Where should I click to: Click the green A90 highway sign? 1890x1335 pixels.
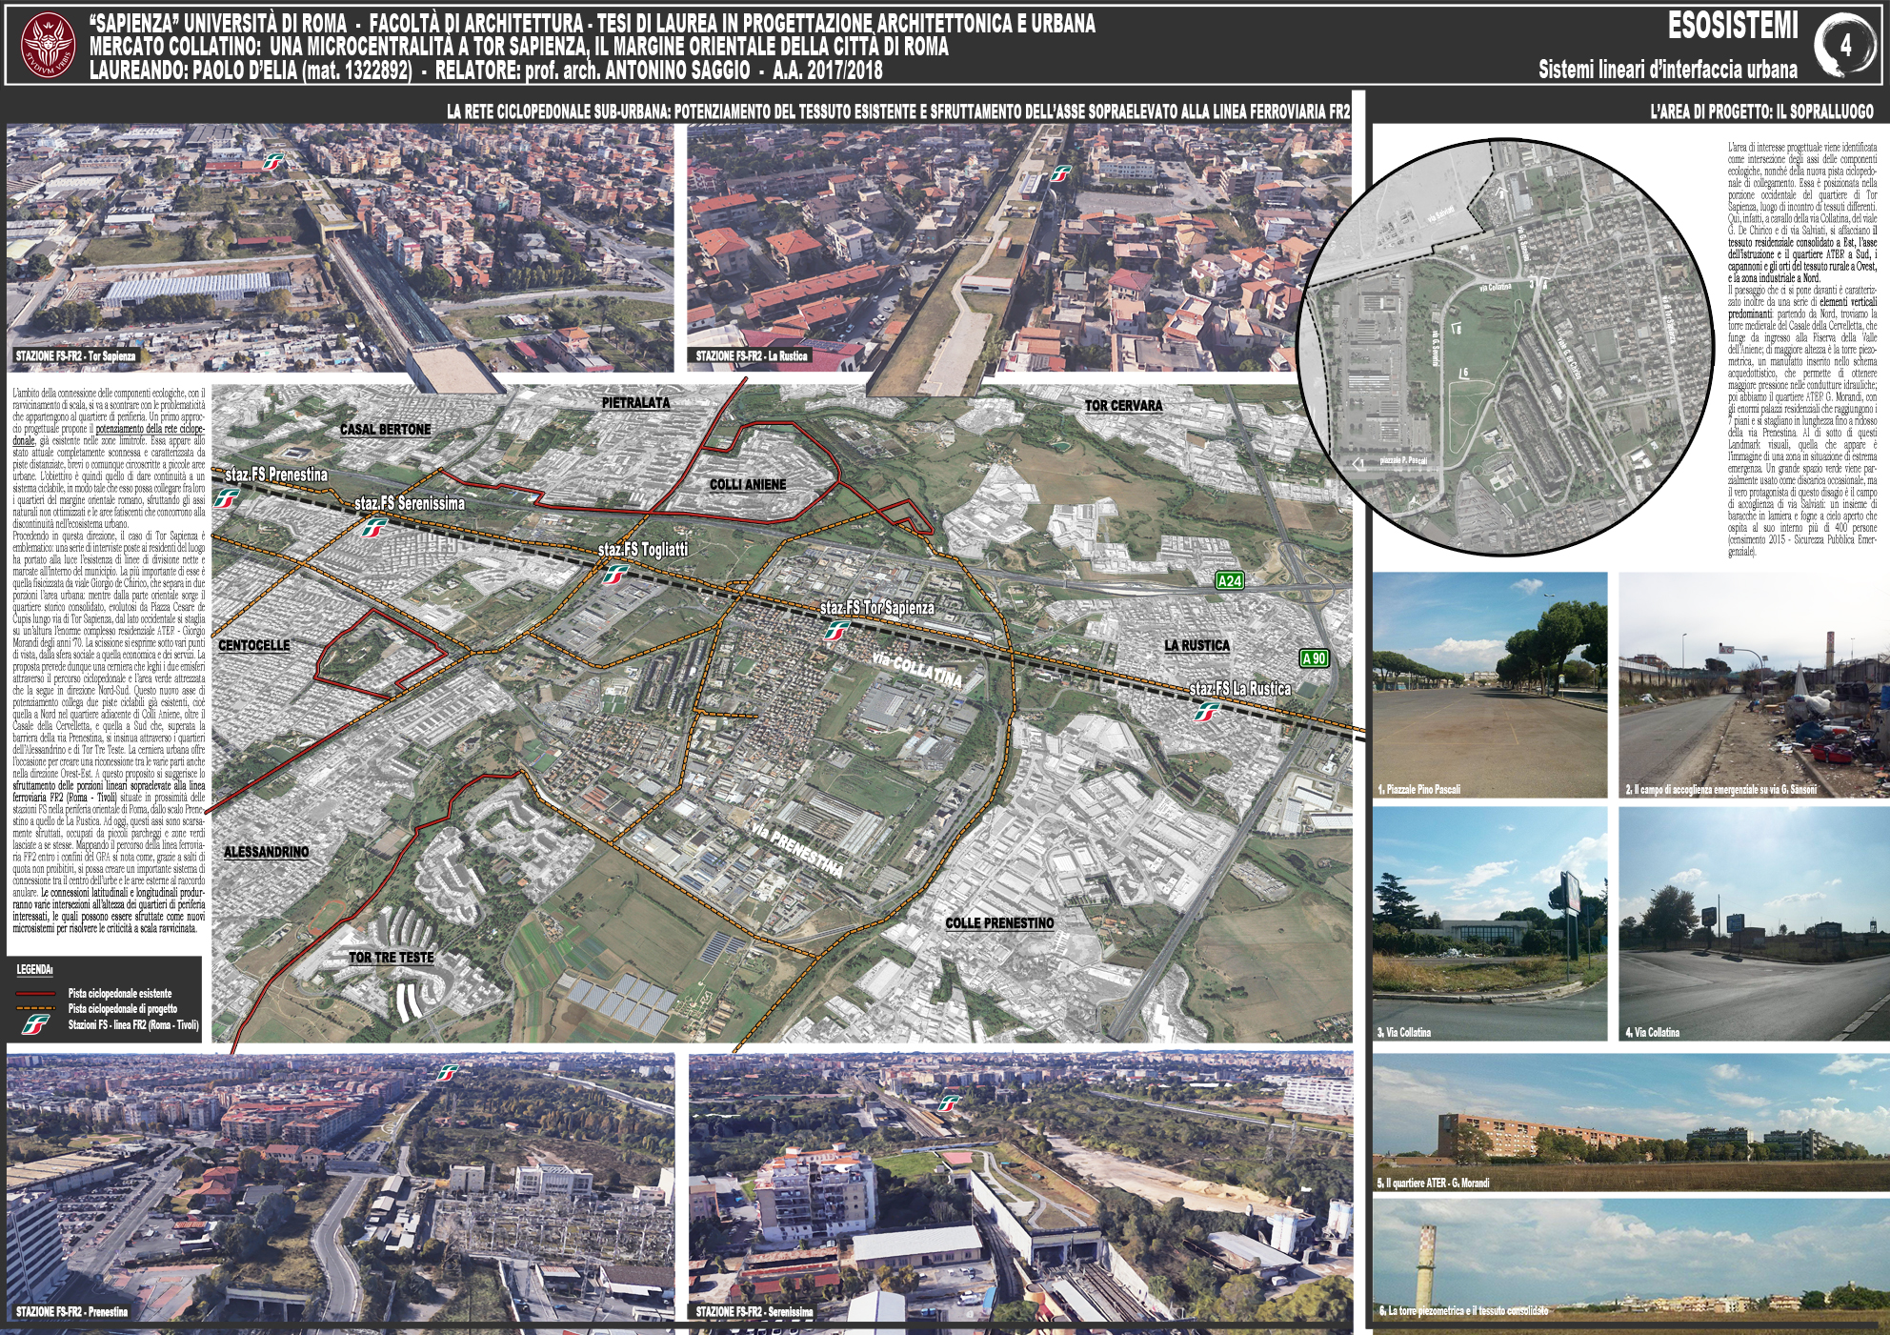1314,658
